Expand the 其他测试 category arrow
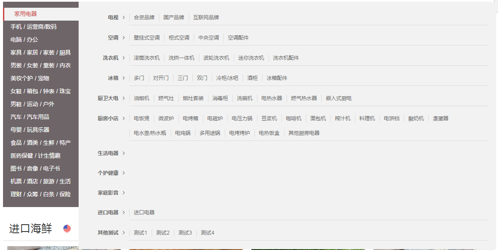This screenshot has height=250, width=498. (124, 232)
